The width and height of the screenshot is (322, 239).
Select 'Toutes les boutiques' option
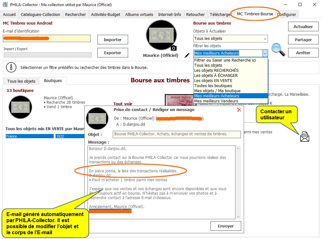click(x=230, y=86)
